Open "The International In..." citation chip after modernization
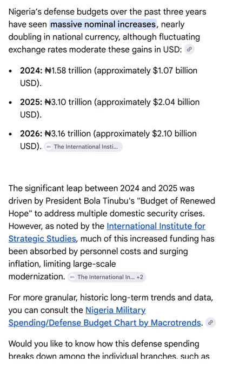226x368 pixels. [x=107, y=277]
